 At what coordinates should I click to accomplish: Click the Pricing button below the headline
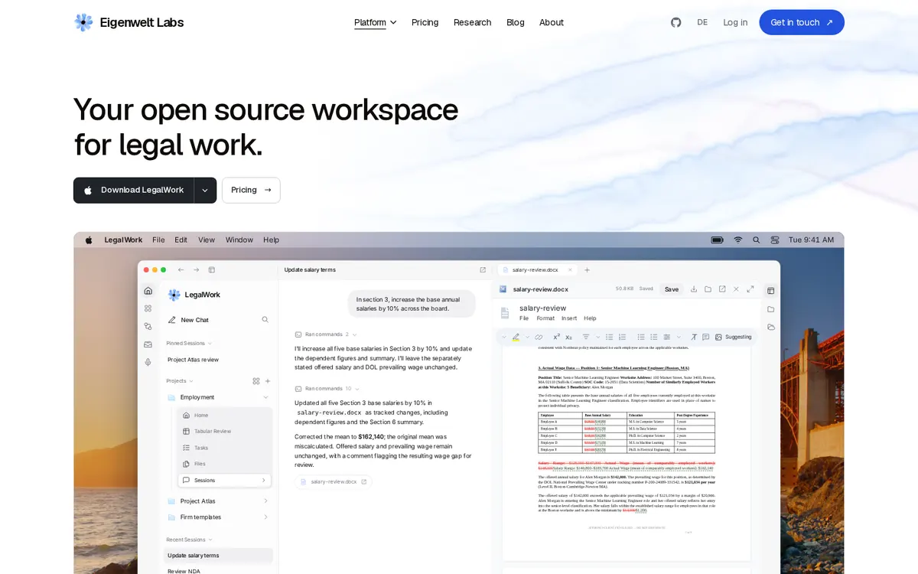point(251,191)
